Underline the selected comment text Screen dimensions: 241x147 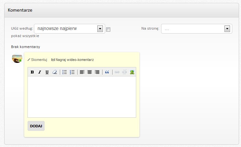47,72
